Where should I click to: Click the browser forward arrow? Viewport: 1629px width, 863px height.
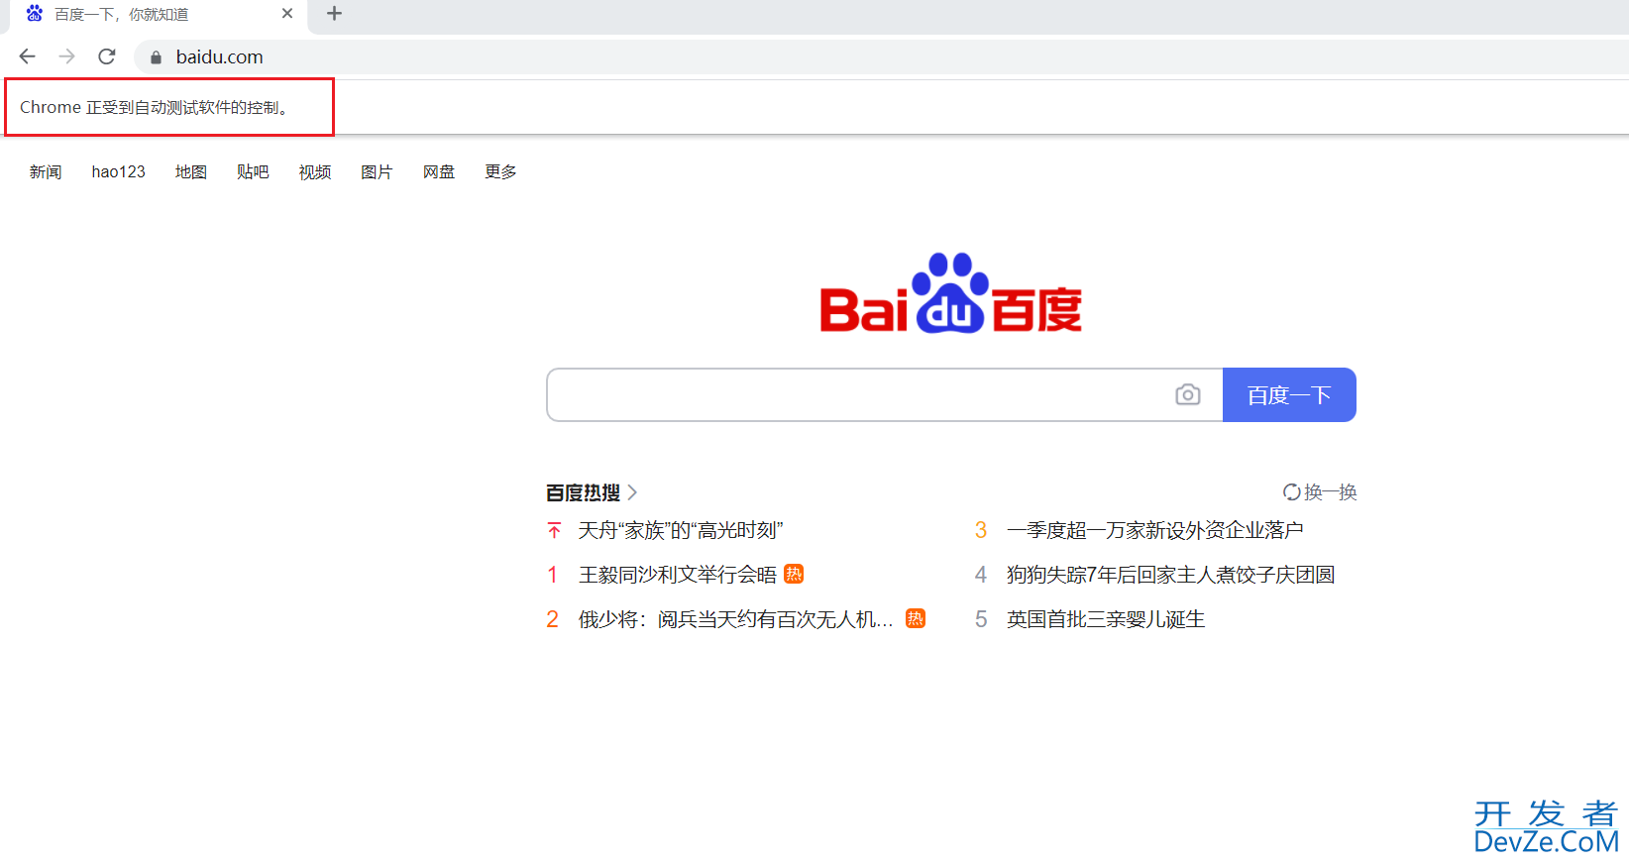click(x=66, y=56)
